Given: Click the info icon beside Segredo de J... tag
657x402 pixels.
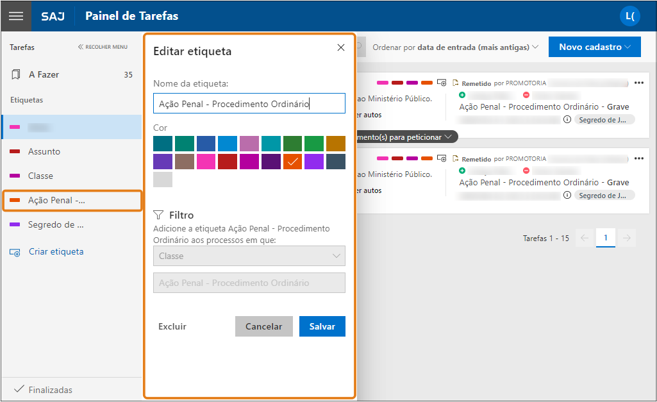Looking at the screenshot, I should (x=567, y=119).
